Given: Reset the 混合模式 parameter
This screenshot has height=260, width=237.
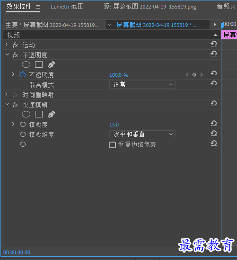Looking at the screenshot, I should (x=214, y=84).
